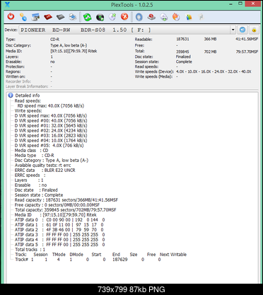Open the Device dropdown arrow
The width and height of the screenshot is (263, 295).
[x=233, y=30]
